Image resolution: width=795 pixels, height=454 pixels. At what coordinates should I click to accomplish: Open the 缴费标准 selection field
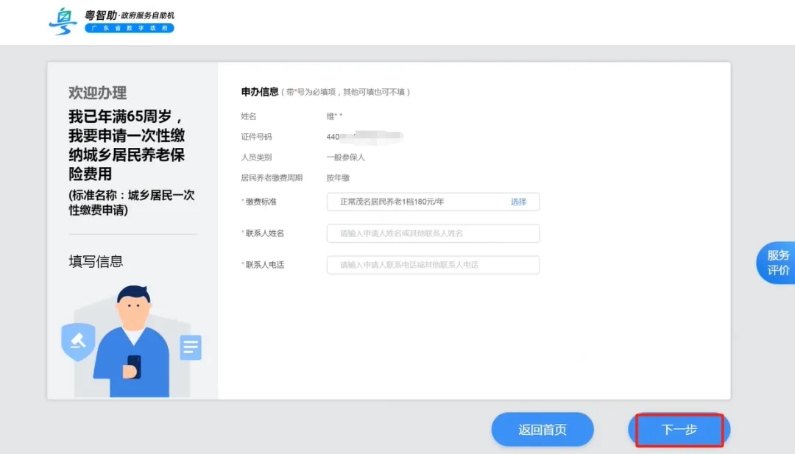(420, 202)
